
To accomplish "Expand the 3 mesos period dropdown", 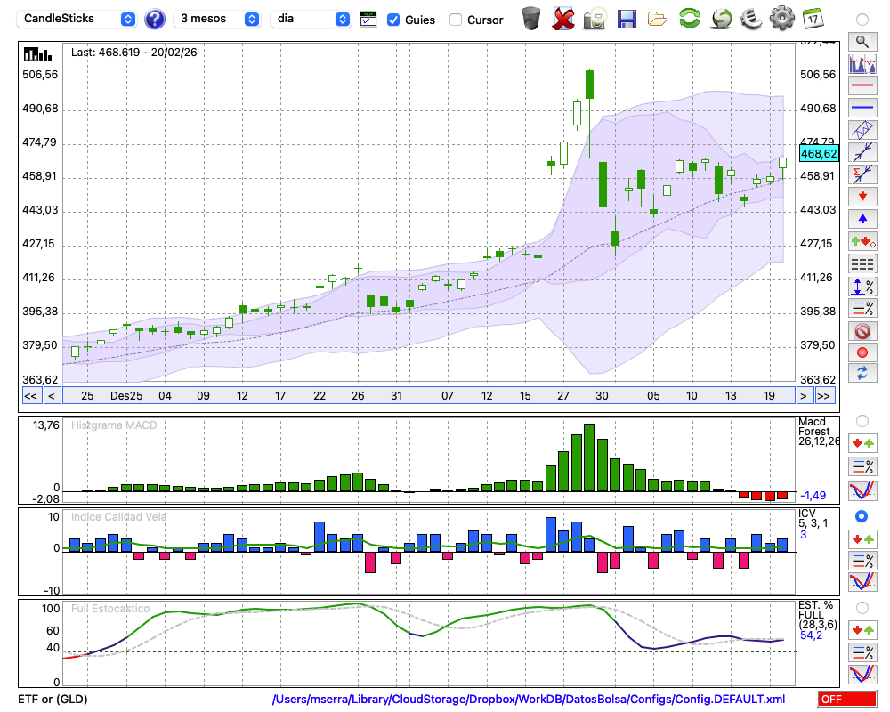I will click(217, 19).
